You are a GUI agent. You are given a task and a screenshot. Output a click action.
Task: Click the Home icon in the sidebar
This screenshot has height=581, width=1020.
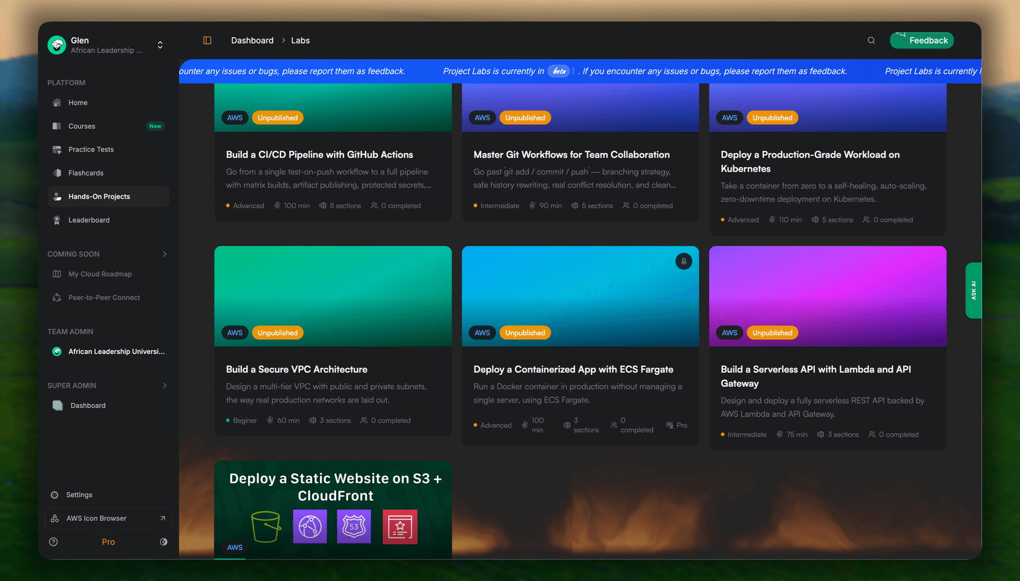coord(57,102)
